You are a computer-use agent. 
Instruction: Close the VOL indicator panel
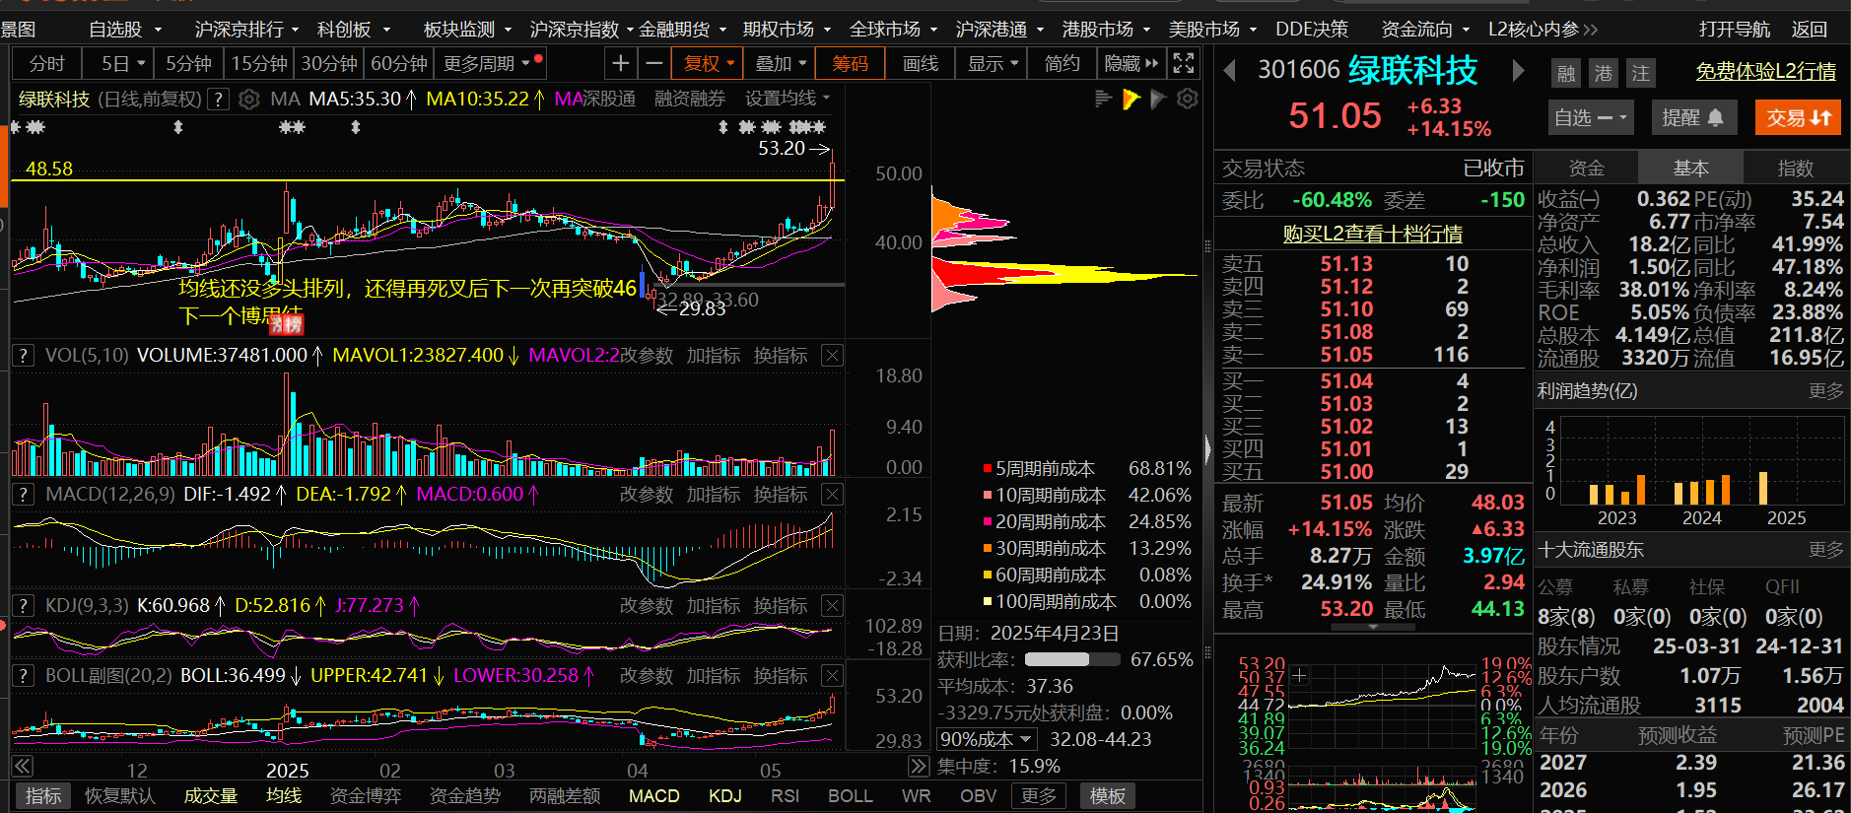click(x=833, y=356)
